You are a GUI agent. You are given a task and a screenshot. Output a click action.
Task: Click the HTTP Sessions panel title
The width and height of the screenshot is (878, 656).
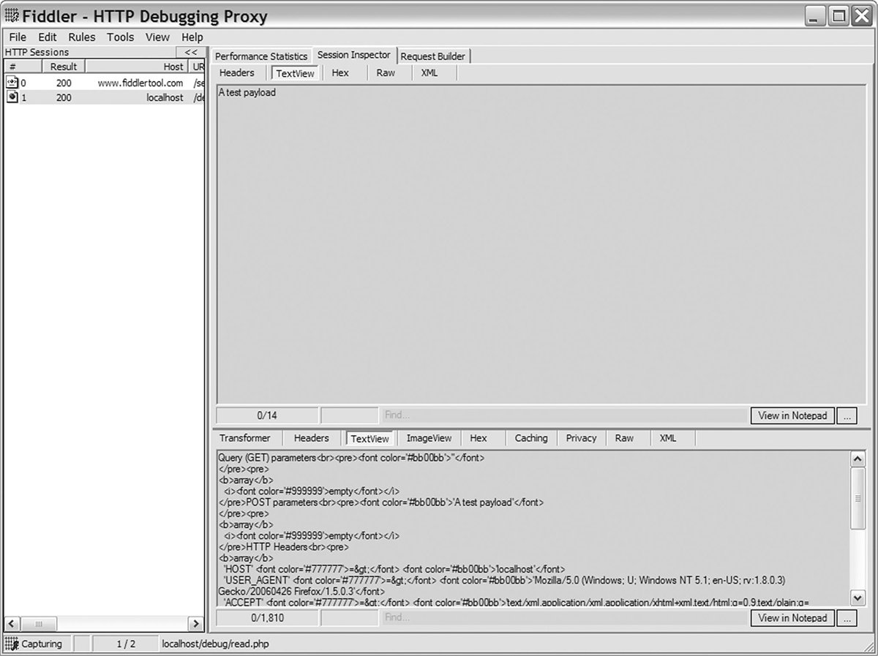point(37,52)
